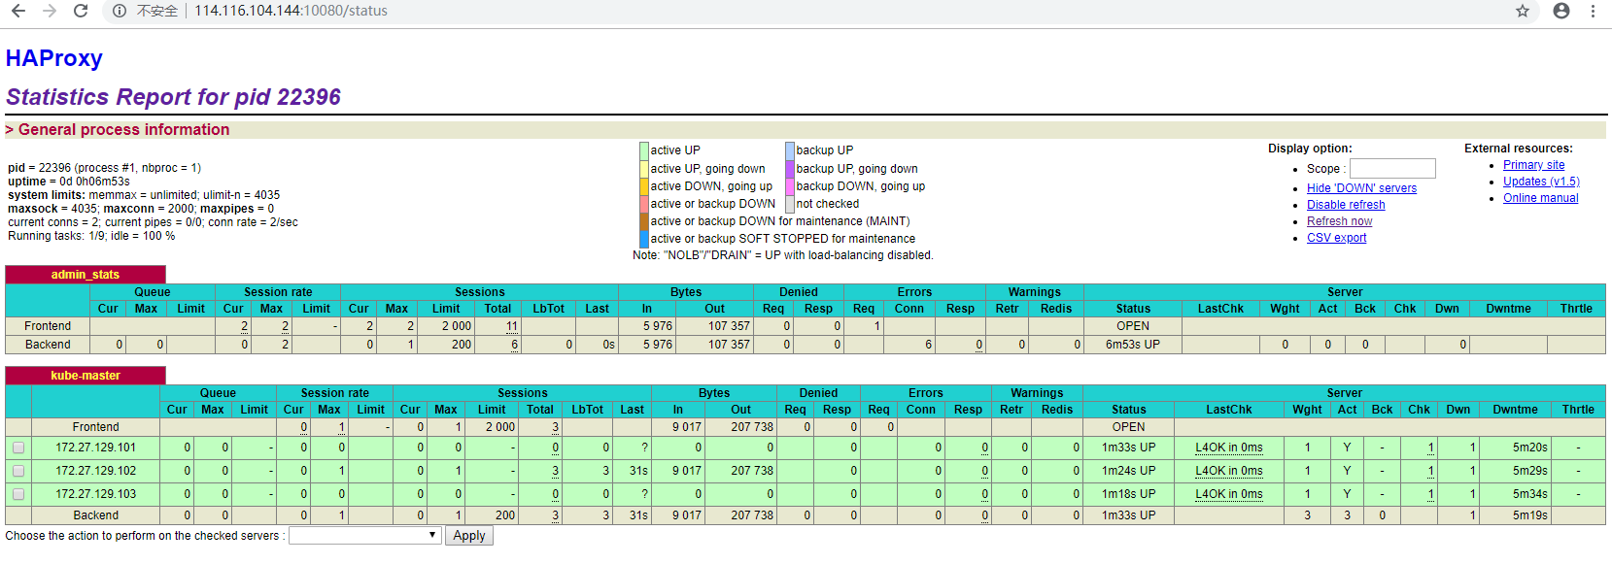Click downtime 5m20s for 172.27.129.101
The height and width of the screenshot is (564, 1612).
click(1529, 448)
